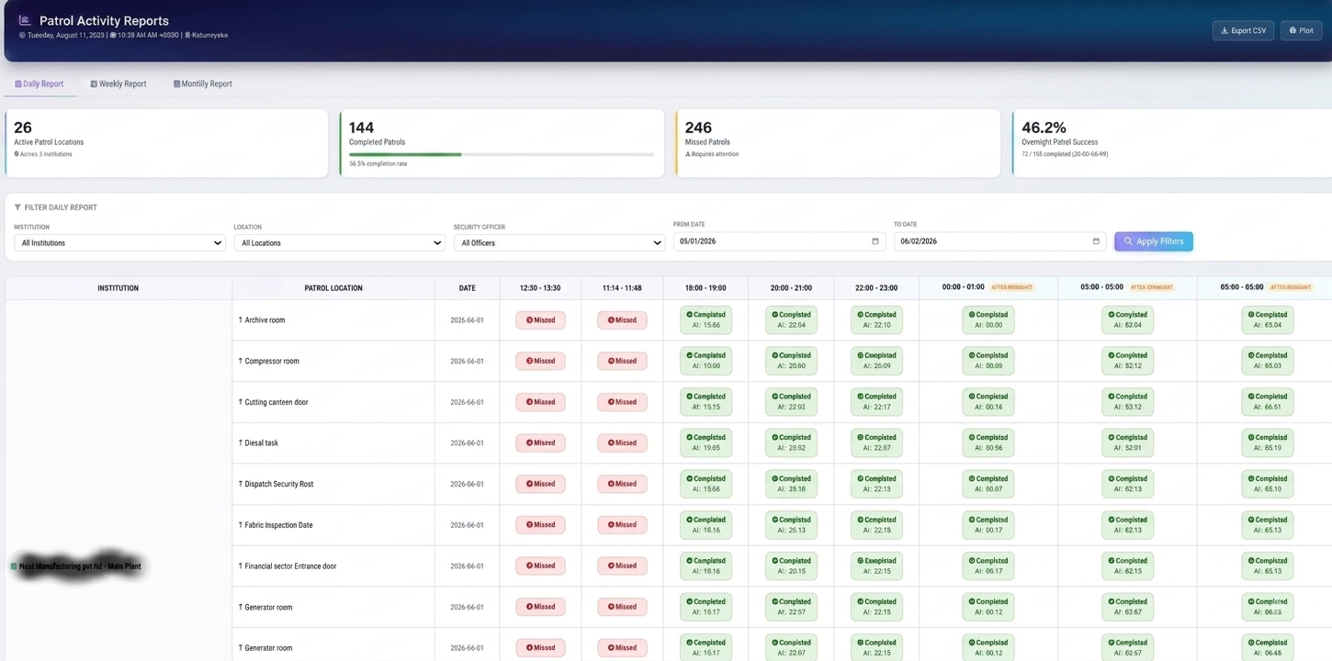Click the To Date field showing 06/02/2026
1332x661 pixels.
point(1000,241)
